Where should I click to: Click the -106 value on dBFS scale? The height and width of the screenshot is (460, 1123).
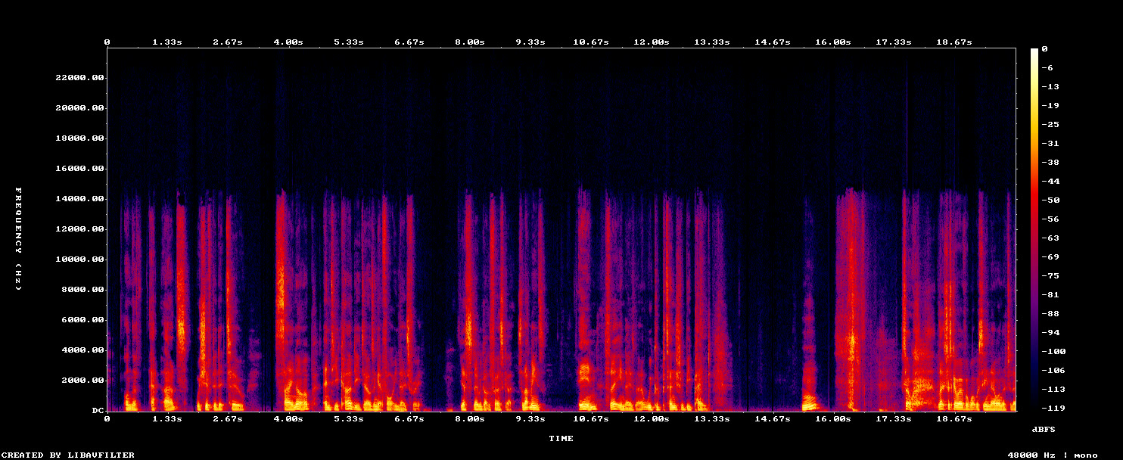pos(1053,371)
